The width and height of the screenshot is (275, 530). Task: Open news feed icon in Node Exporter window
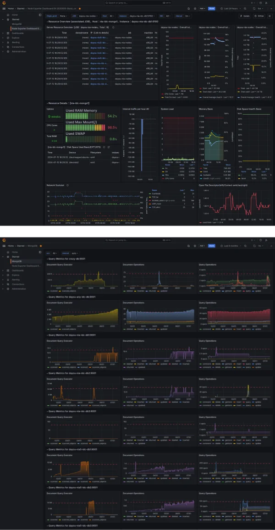coord(267,3)
